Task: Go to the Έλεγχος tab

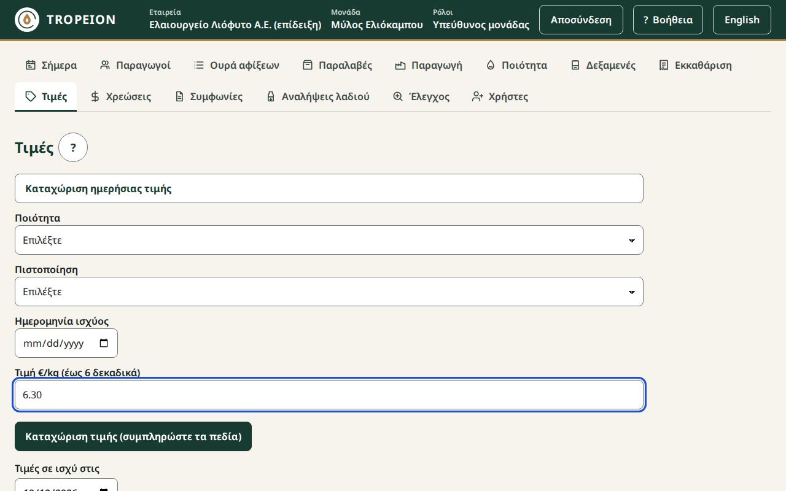Action: (421, 96)
